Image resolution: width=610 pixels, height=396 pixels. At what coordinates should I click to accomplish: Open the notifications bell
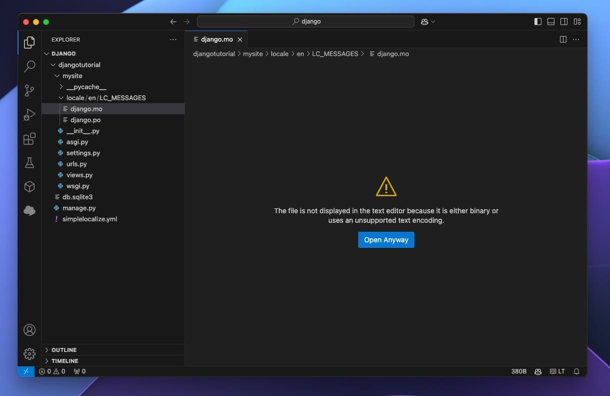[576, 371]
